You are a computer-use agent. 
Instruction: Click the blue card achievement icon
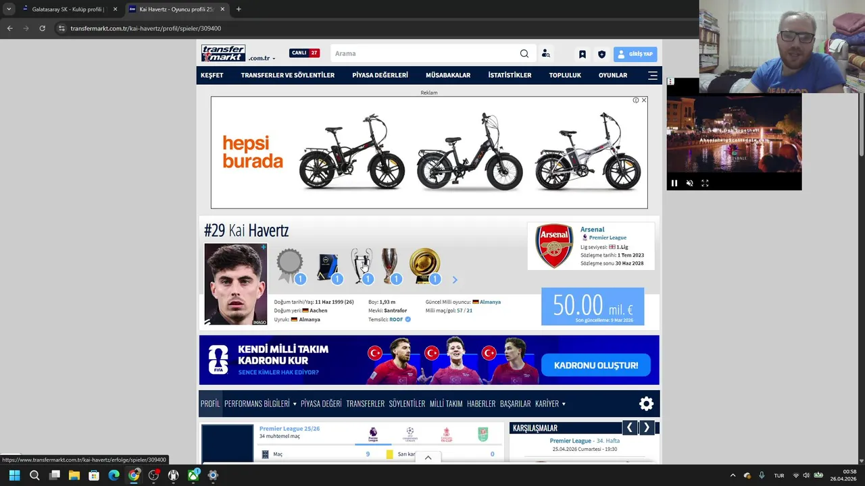(328, 266)
